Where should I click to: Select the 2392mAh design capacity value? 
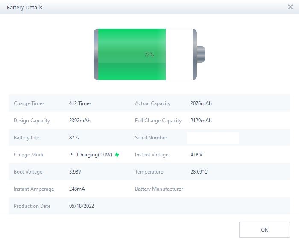click(80, 121)
